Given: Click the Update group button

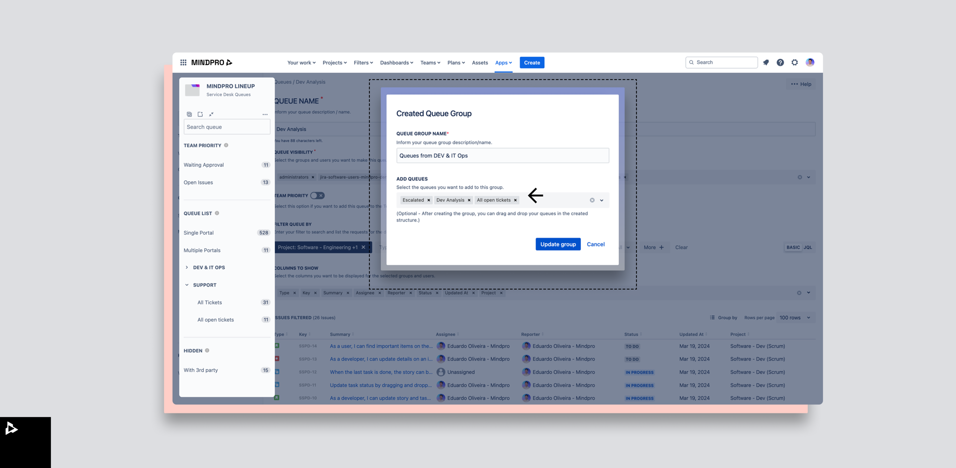Looking at the screenshot, I should click(x=558, y=244).
